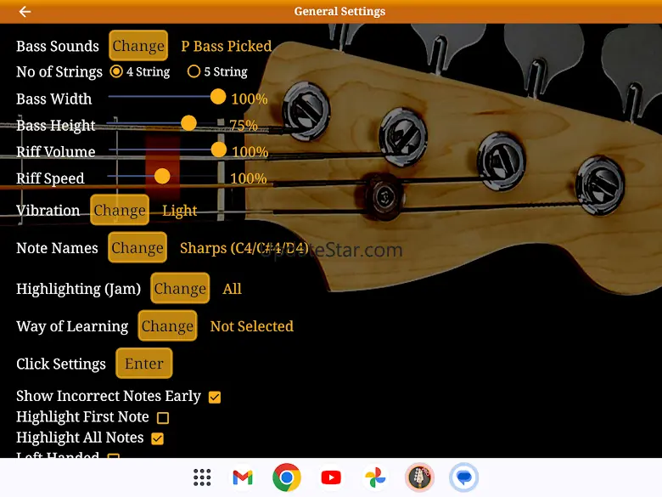Change the Vibration setting
Image resolution: width=662 pixels, height=497 pixels.
point(120,210)
